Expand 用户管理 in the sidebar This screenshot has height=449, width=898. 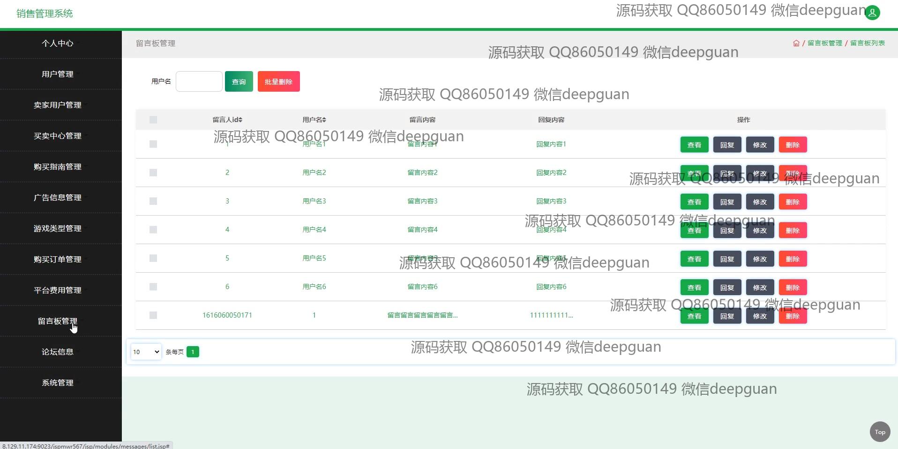click(x=58, y=74)
